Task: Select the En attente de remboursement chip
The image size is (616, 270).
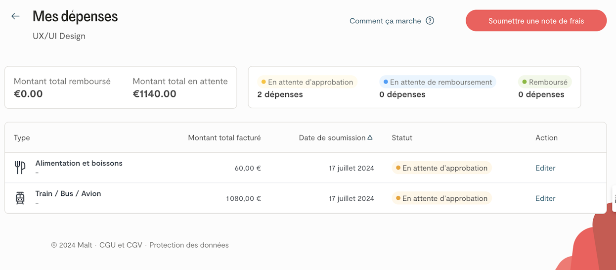Action: [438, 82]
